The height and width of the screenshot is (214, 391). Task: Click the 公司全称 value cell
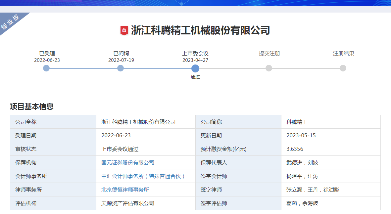pos(146,122)
